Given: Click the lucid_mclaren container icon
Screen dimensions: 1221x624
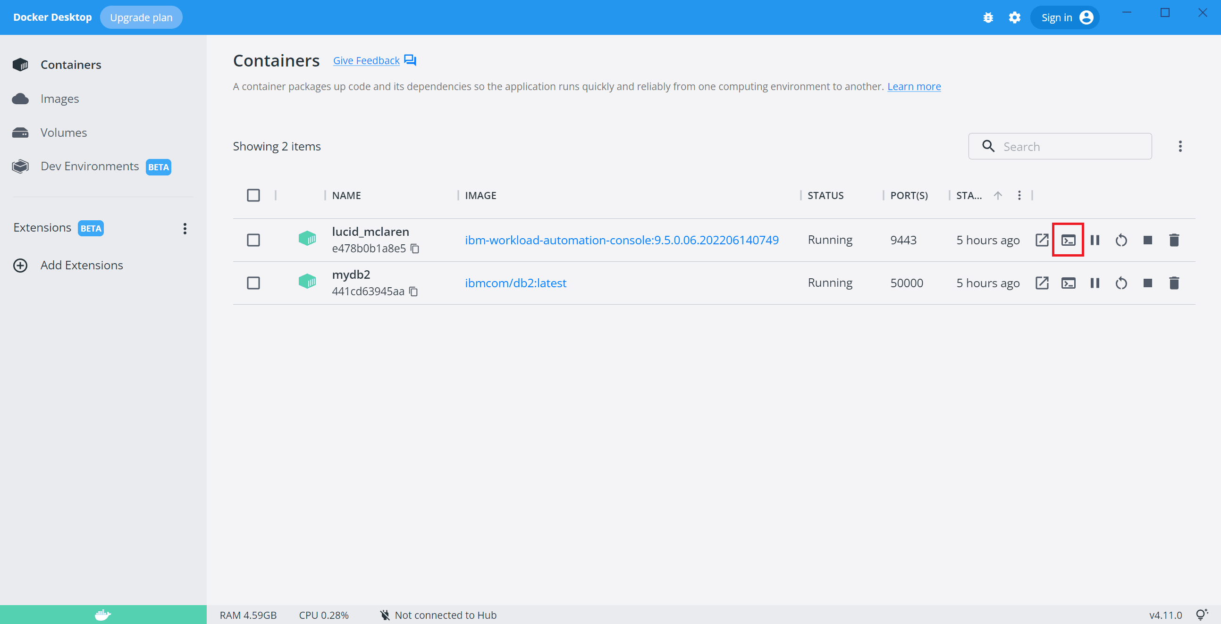Looking at the screenshot, I should 307,238.
